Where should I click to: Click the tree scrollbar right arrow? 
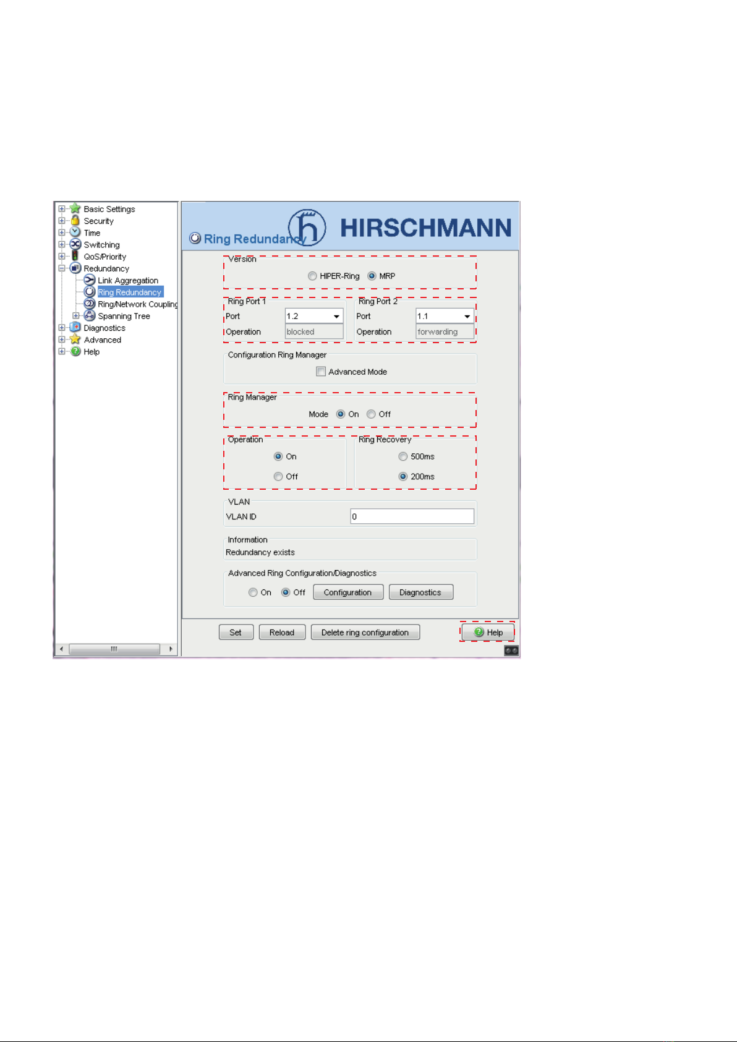[x=171, y=649]
